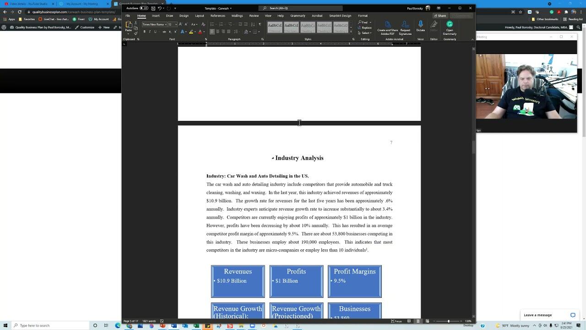The image size is (586, 330).
Task: Click the Save icon in title bar
Action: (x=153, y=8)
